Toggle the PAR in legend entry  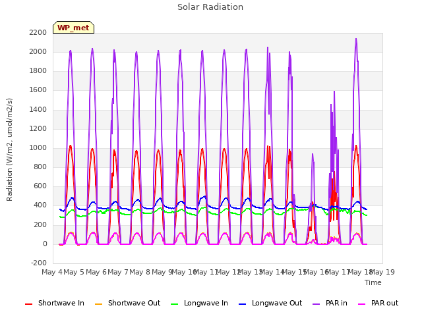tap(330, 303)
